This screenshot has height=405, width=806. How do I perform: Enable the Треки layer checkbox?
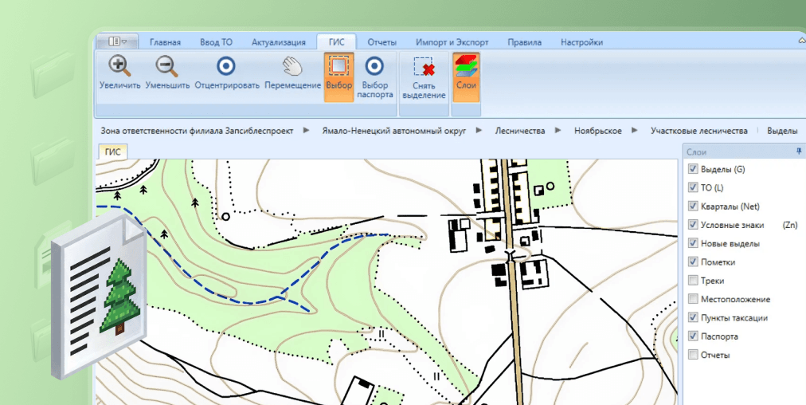pos(693,281)
